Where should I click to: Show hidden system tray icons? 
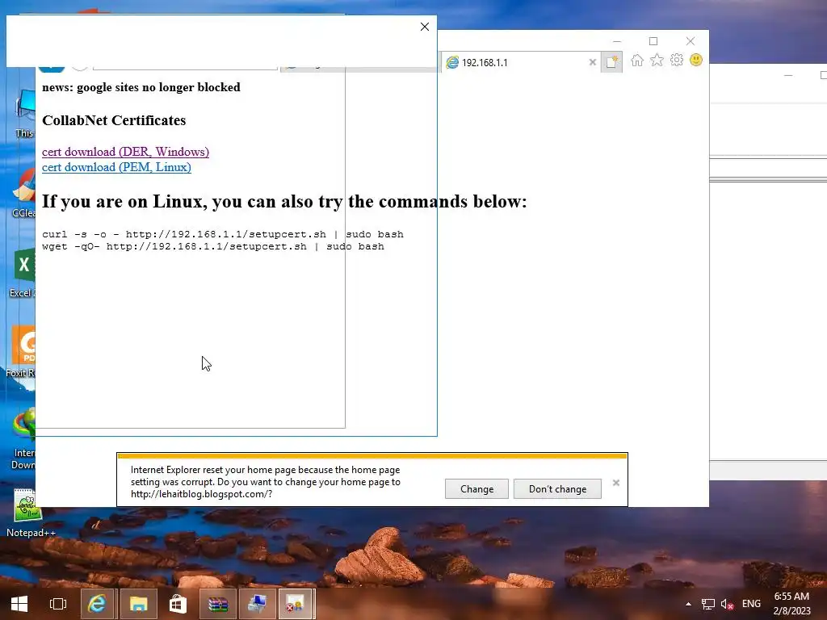pyautogui.click(x=688, y=604)
